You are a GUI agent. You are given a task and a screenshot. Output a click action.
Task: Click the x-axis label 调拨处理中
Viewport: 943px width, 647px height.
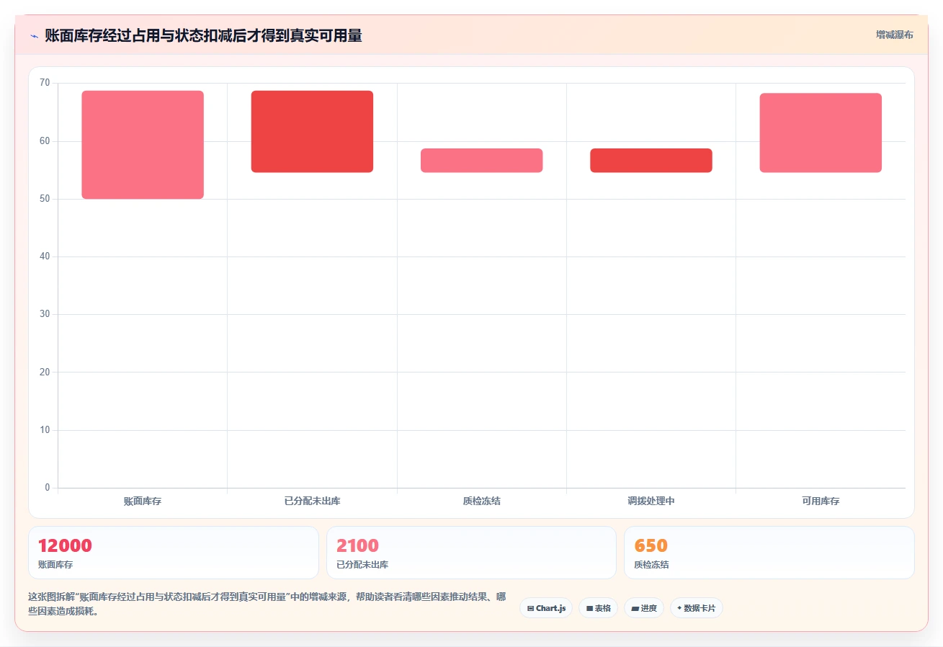(x=651, y=501)
